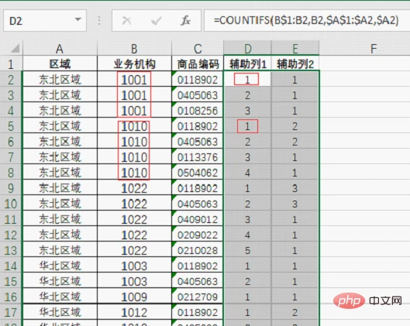Click the Name Box showing D2
The image size is (410, 326).
pyautogui.click(x=45, y=21)
